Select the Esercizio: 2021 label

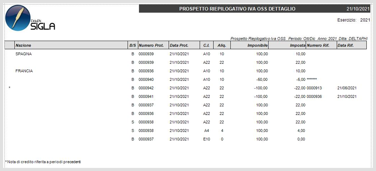click(354, 20)
